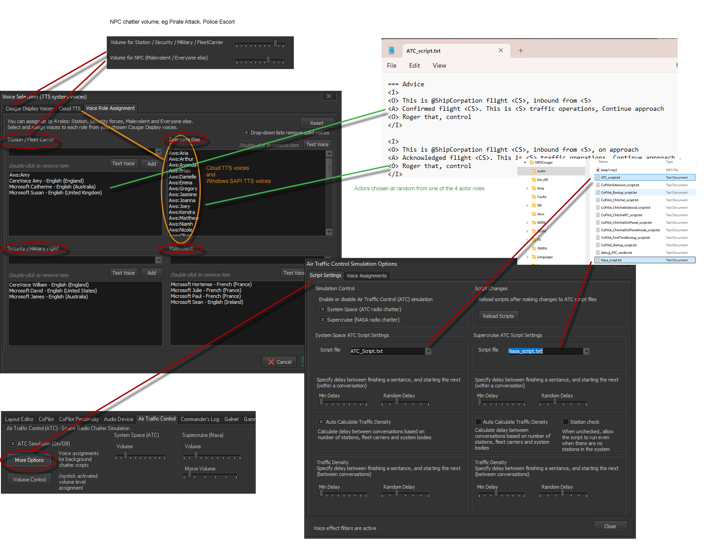Close the ATC_script.txt Notepad tab
Image resolution: width=704 pixels, height=545 pixels.
501,50
